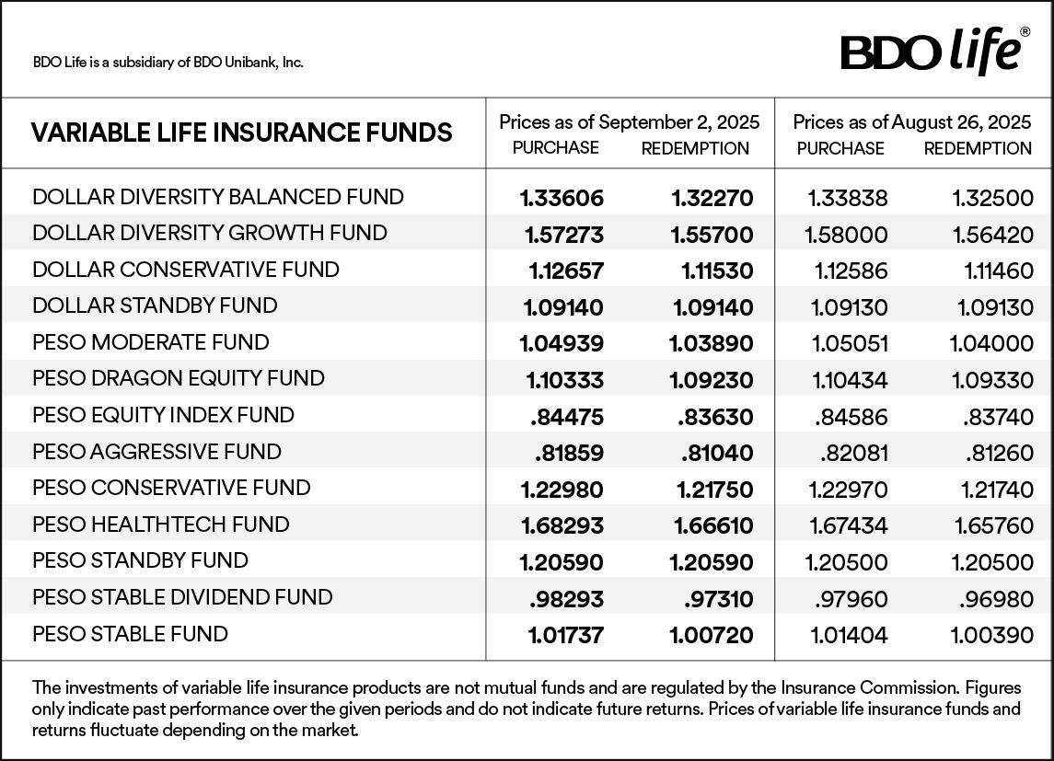Click the Peso Equity Index Fund name
This screenshot has height=761, width=1054.
[164, 415]
